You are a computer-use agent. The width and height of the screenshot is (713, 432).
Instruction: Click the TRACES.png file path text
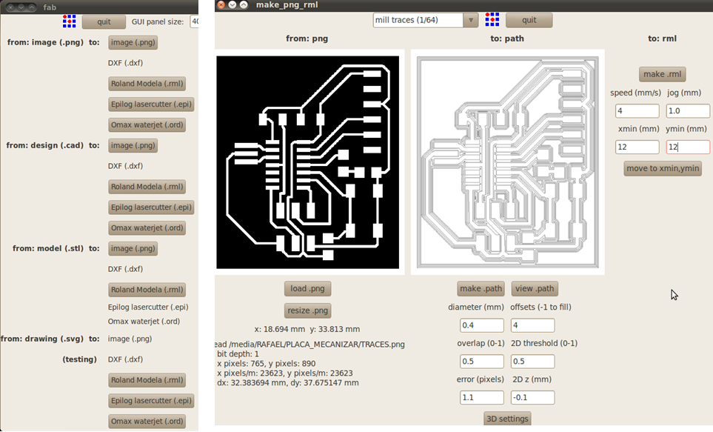(310, 345)
